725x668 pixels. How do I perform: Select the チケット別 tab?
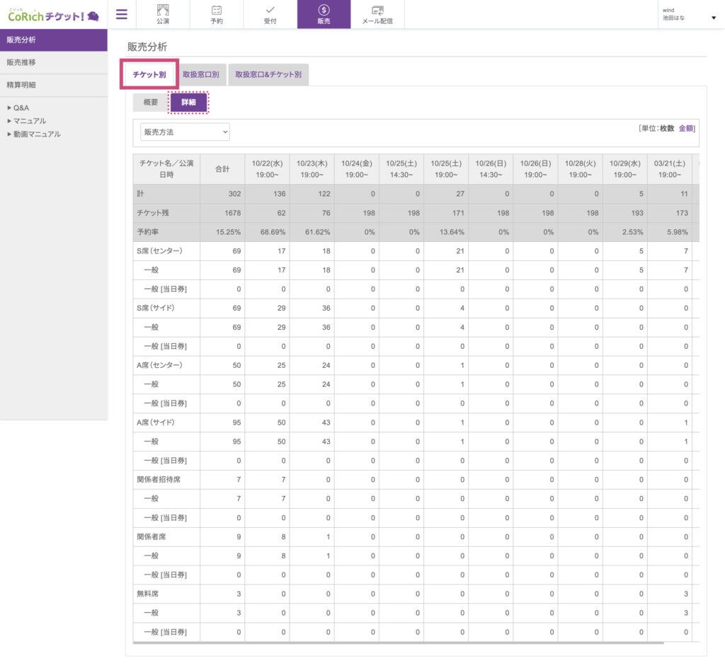tap(149, 74)
